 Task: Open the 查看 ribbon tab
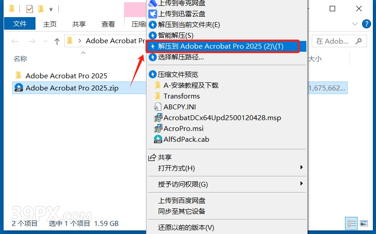108,24
